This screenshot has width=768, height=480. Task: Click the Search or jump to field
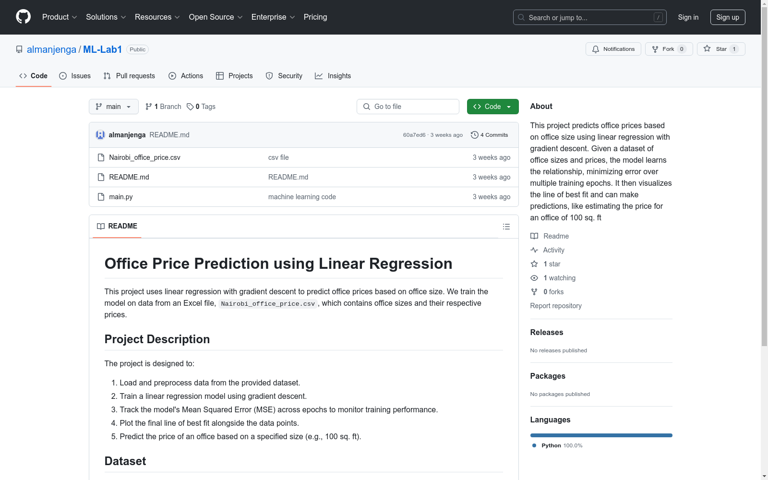pos(590,17)
